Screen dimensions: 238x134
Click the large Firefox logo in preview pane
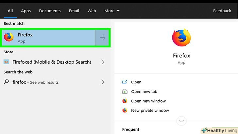pos(181,38)
